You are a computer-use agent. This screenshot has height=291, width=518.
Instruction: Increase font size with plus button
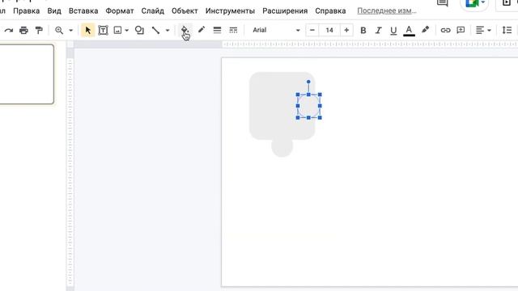coord(346,30)
